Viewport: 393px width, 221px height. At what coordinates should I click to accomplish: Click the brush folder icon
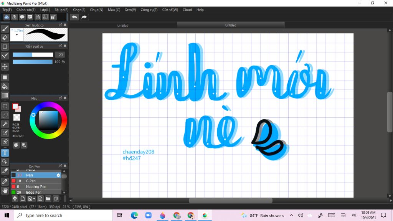(48, 199)
